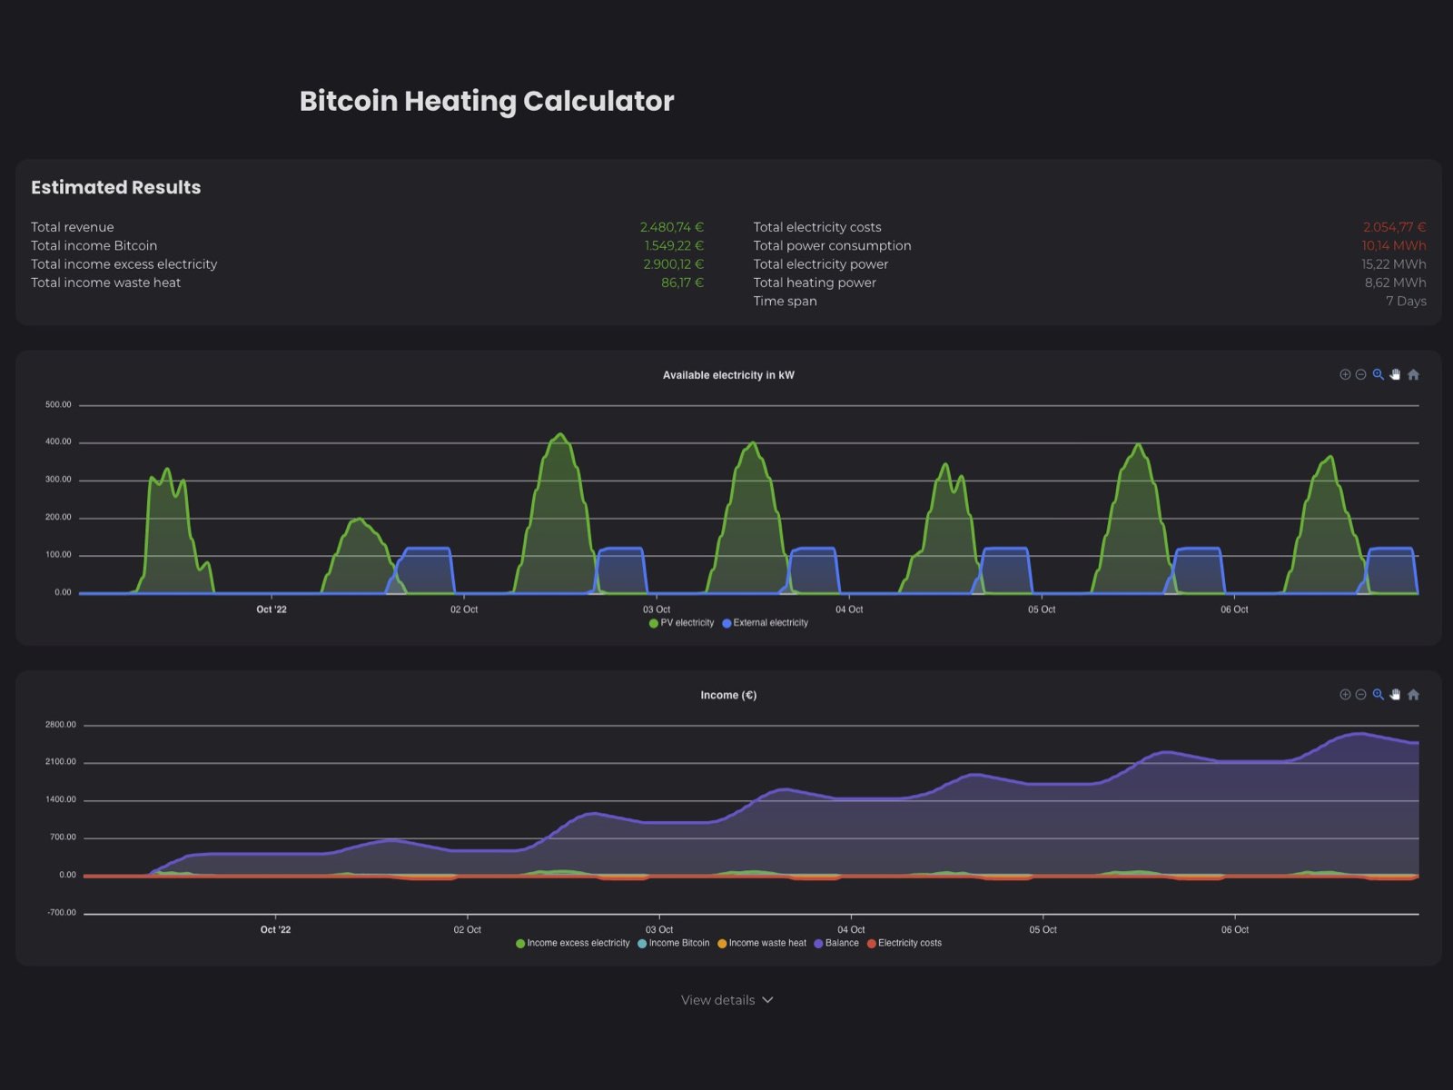Click the Total revenue value 2.480,74 €
Viewport: 1453px width, 1090px height.
pyautogui.click(x=672, y=227)
